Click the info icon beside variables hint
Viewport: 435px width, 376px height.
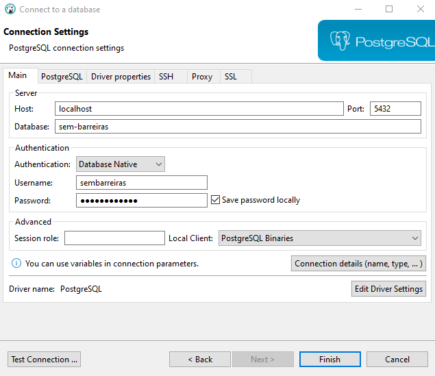pos(16,263)
